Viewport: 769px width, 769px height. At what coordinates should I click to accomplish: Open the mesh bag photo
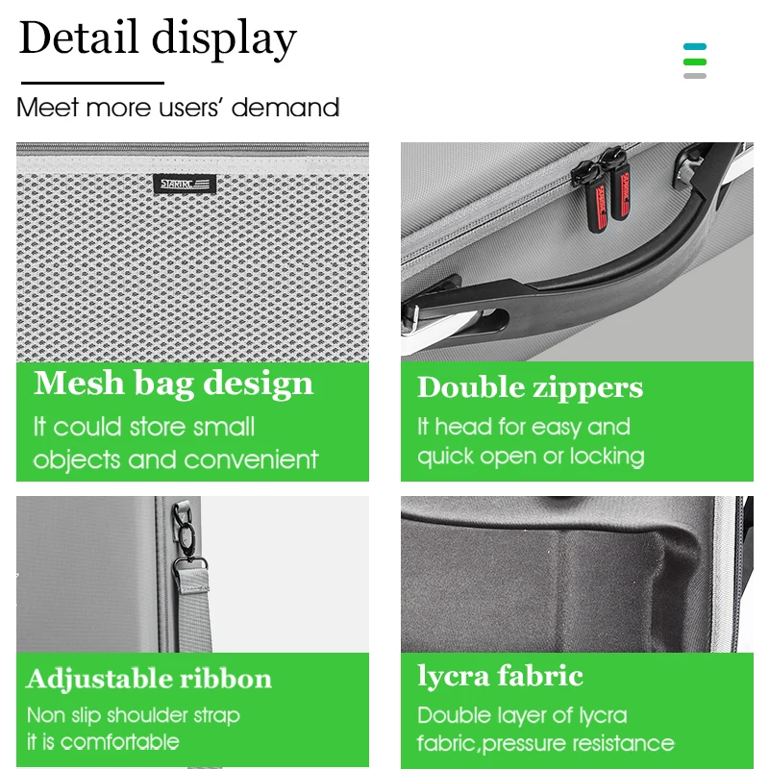pyautogui.click(x=192, y=252)
